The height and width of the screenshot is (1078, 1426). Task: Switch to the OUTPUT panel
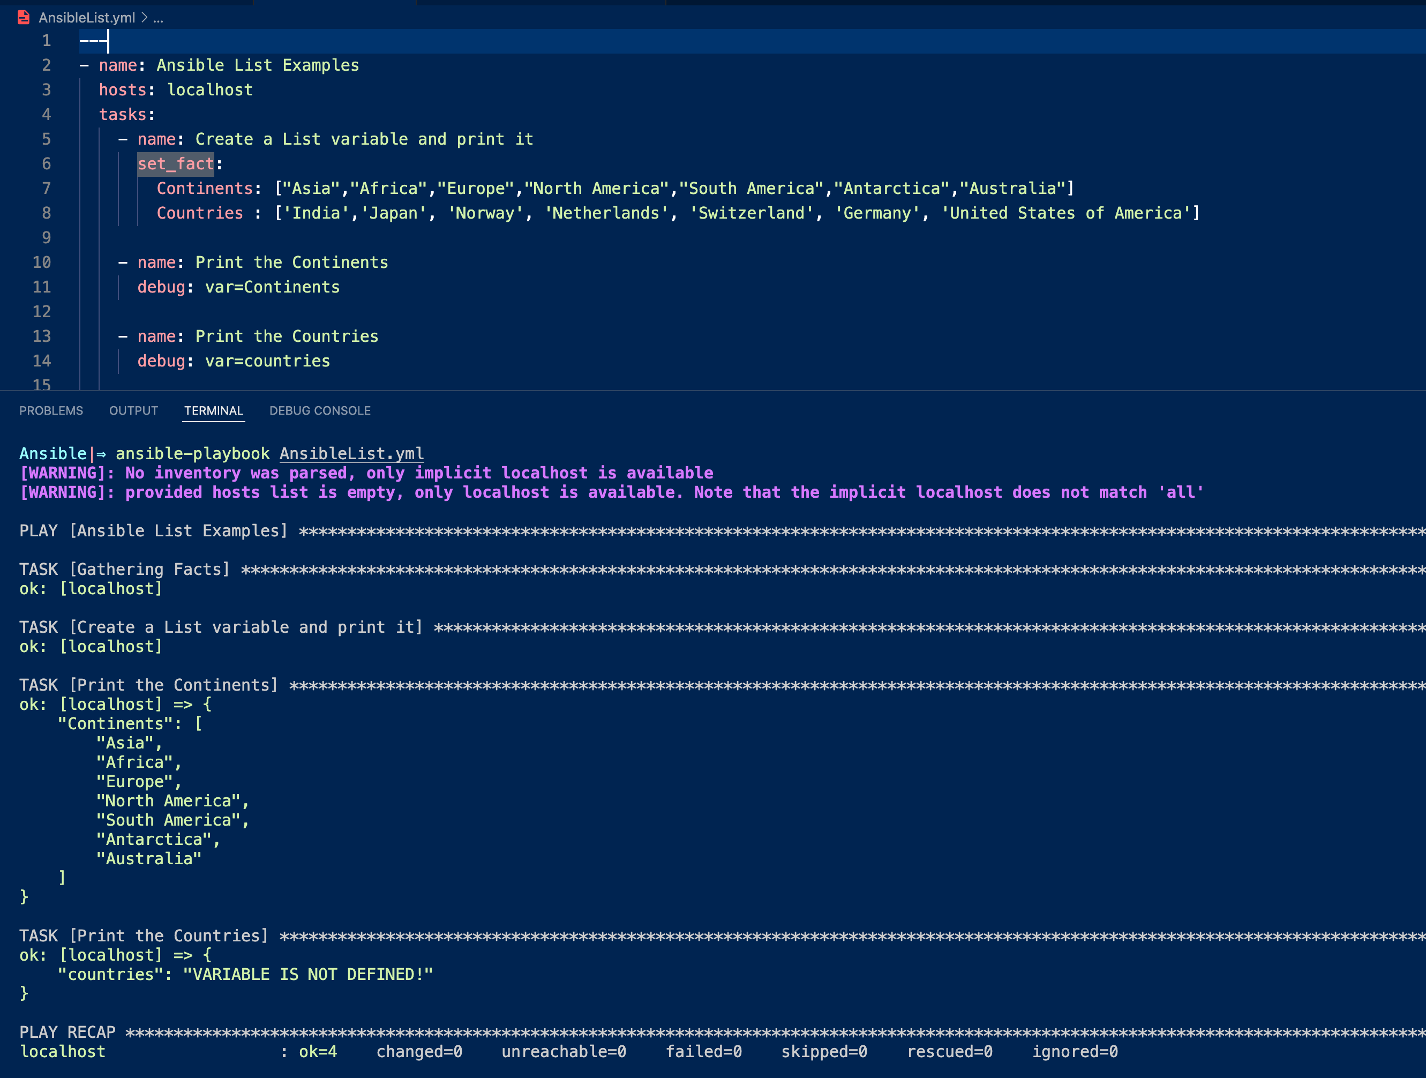(133, 411)
